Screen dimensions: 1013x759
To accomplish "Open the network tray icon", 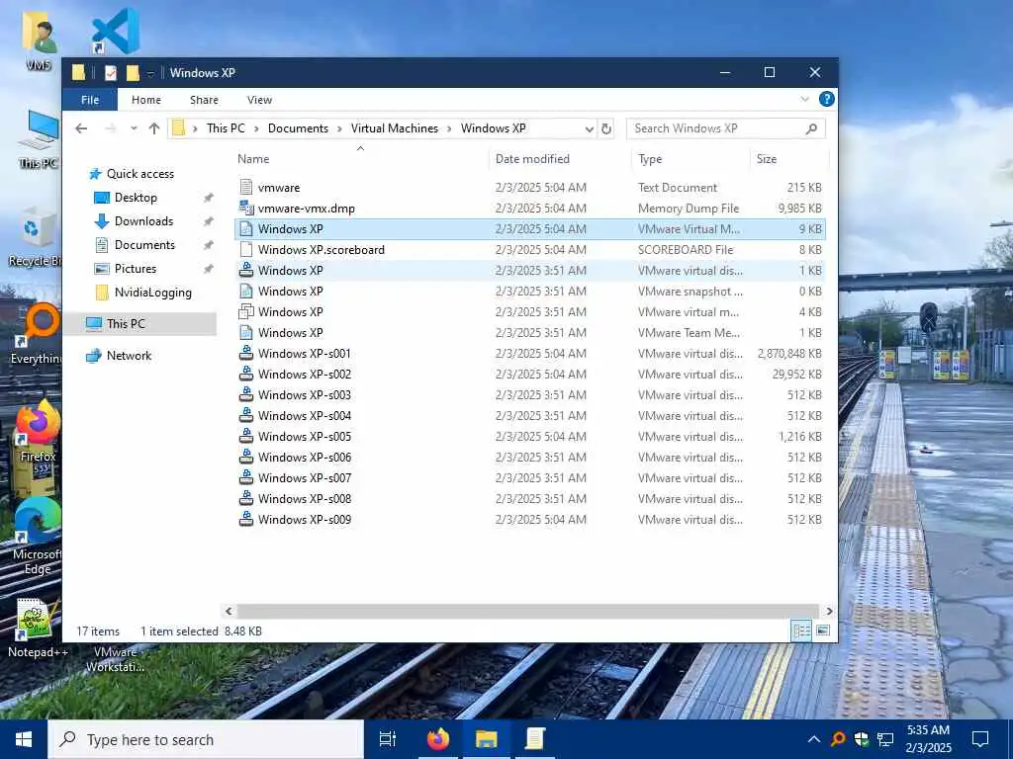I will click(x=885, y=739).
